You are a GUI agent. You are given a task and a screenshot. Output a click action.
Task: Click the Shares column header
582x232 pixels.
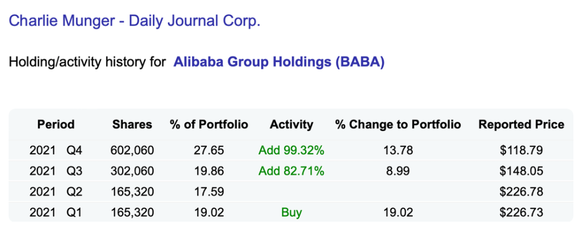[x=132, y=124]
